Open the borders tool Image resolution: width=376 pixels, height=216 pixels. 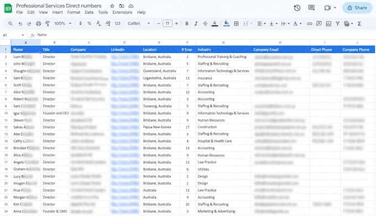tap(236, 23)
